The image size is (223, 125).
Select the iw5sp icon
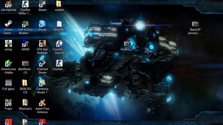tap(8, 43)
